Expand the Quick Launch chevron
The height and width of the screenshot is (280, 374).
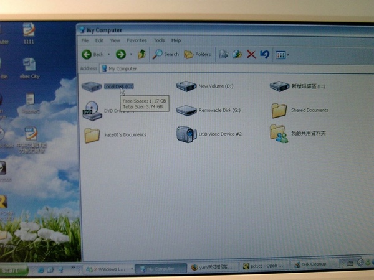click(73, 268)
